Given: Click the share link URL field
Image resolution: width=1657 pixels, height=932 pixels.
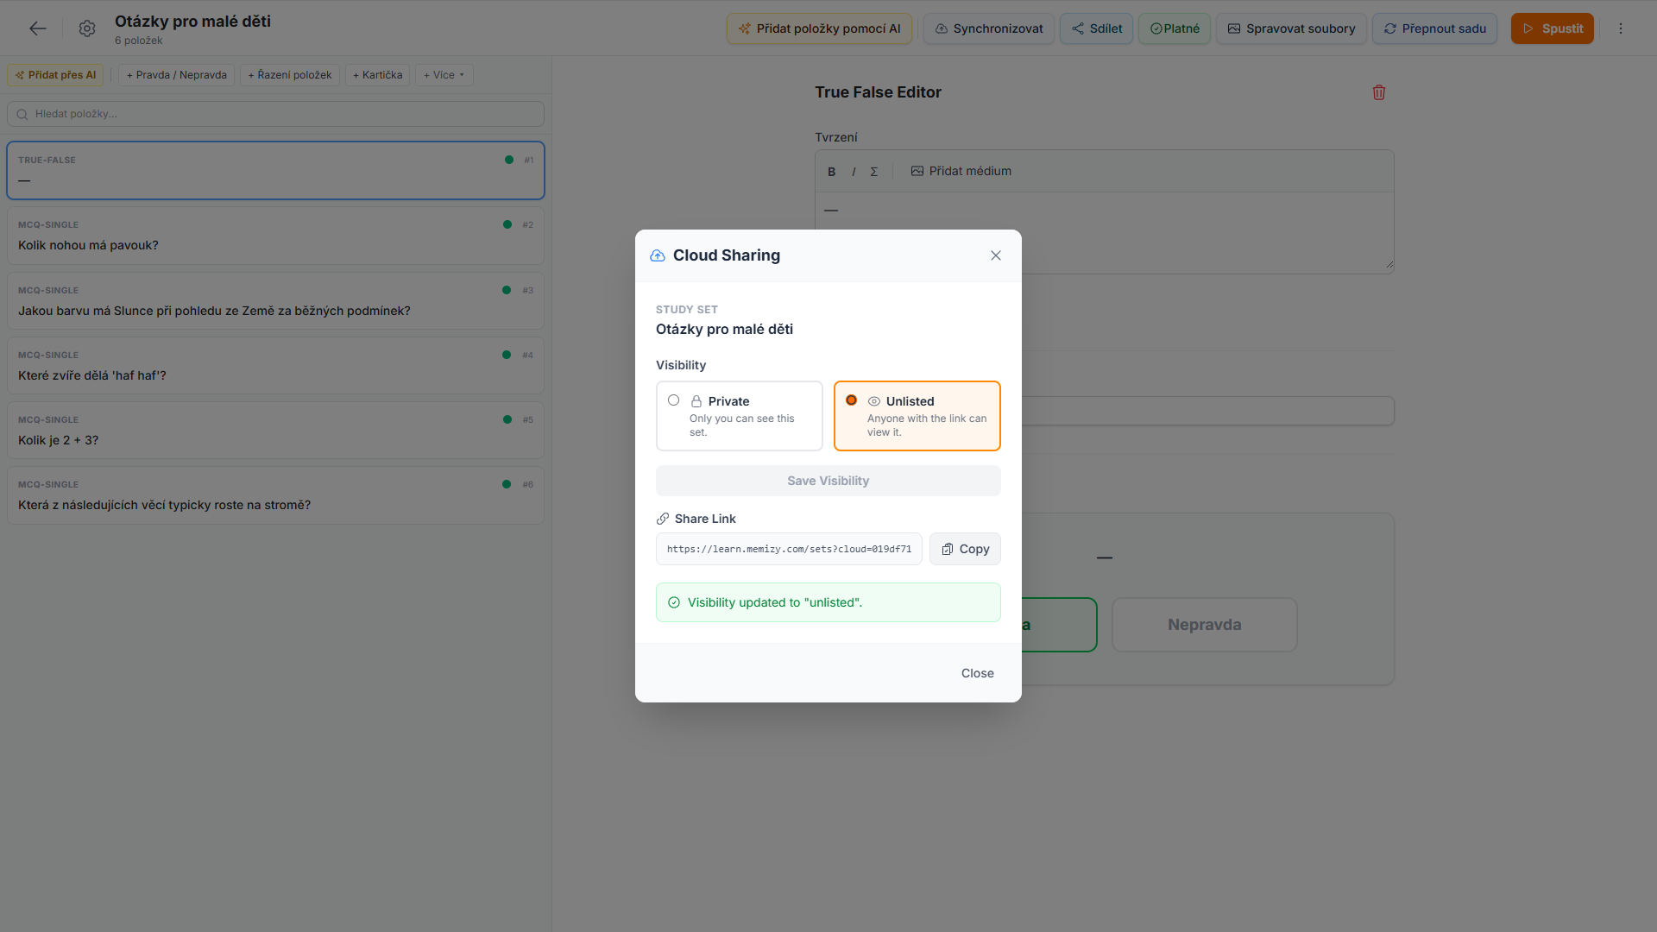Looking at the screenshot, I should click(x=789, y=549).
